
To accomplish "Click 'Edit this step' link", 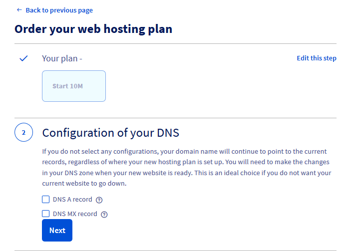I will [316, 58].
